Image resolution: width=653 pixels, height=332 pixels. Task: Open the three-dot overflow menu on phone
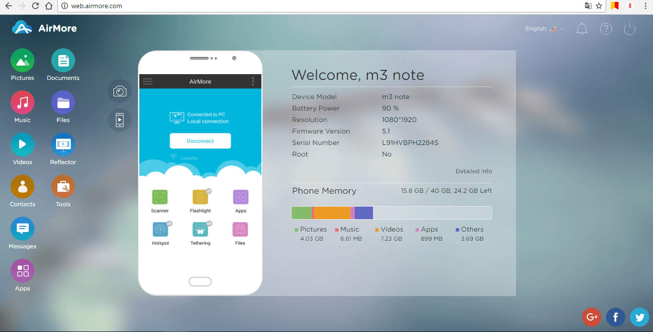[253, 81]
